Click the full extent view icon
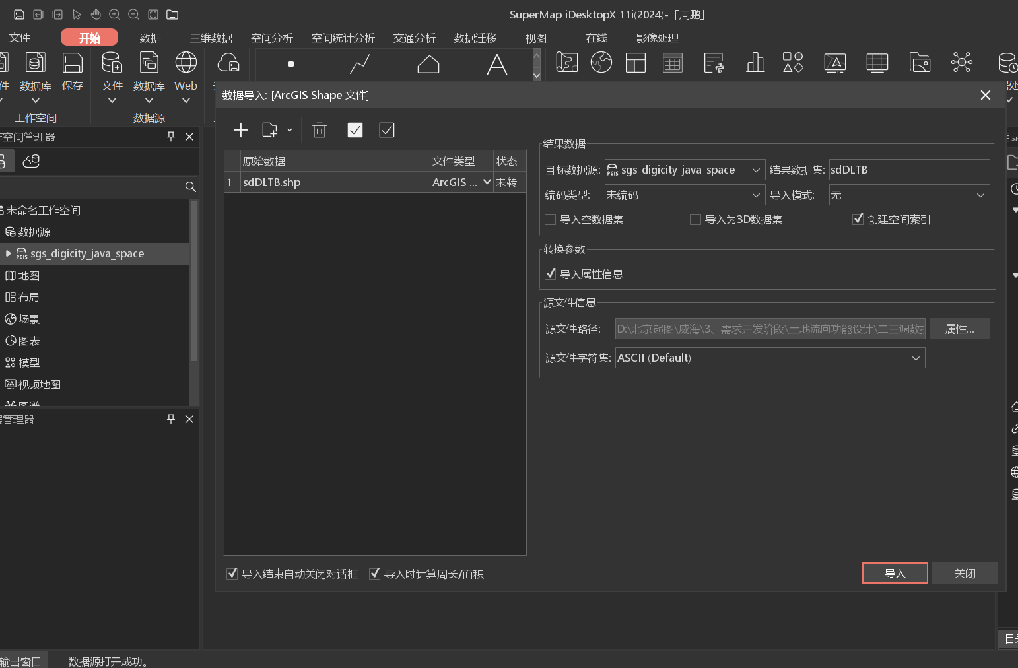The height and width of the screenshot is (668, 1018). 153,15
